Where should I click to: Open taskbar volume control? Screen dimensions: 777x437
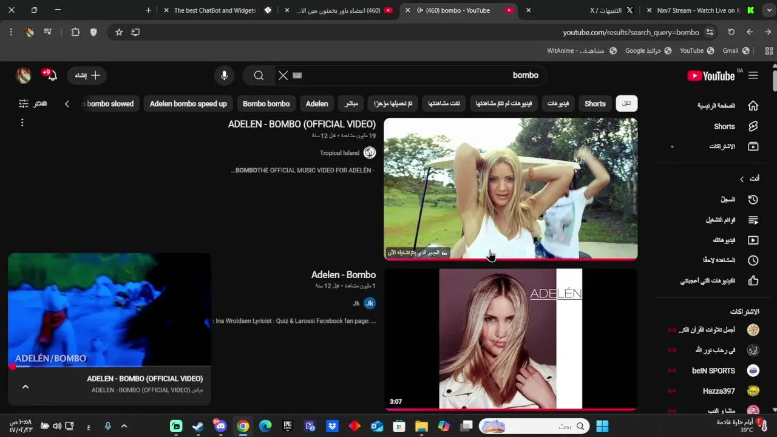[x=56, y=426]
